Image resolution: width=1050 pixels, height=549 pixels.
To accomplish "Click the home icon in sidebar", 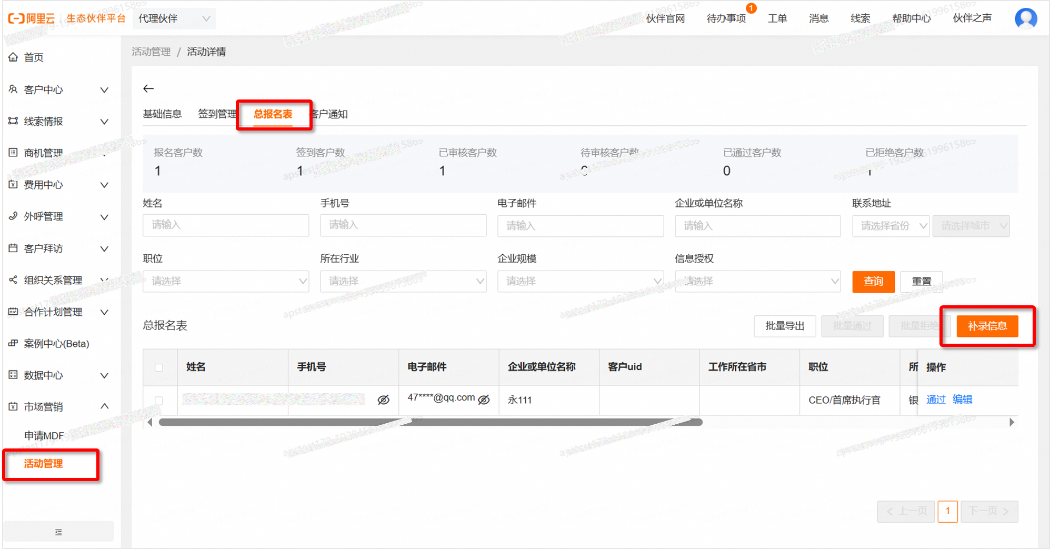I will [13, 57].
